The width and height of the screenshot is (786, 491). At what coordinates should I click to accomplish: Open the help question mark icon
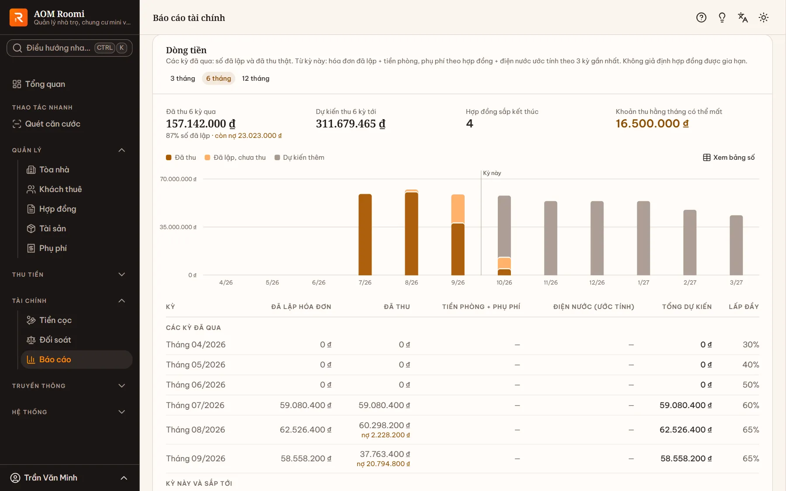(701, 17)
